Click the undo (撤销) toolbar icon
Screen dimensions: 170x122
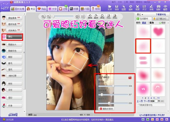(90, 17)
